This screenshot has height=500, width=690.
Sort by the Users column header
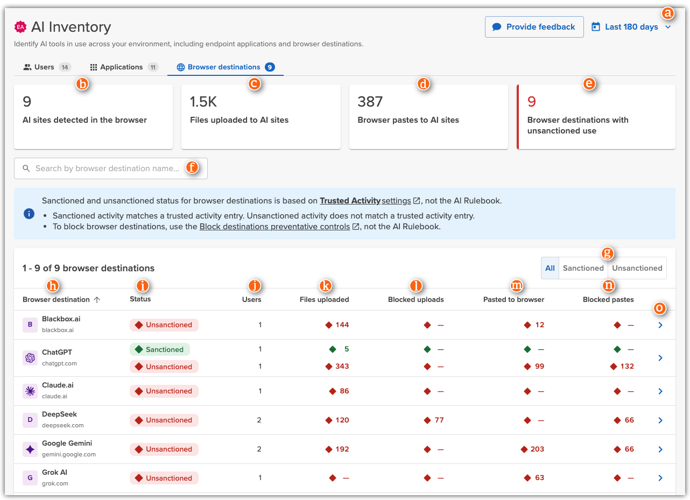click(251, 299)
